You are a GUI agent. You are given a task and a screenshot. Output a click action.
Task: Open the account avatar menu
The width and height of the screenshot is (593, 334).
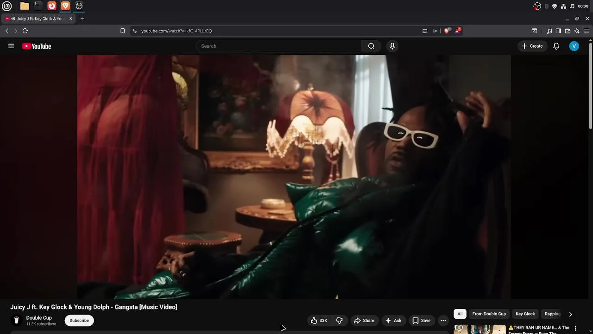(x=574, y=46)
